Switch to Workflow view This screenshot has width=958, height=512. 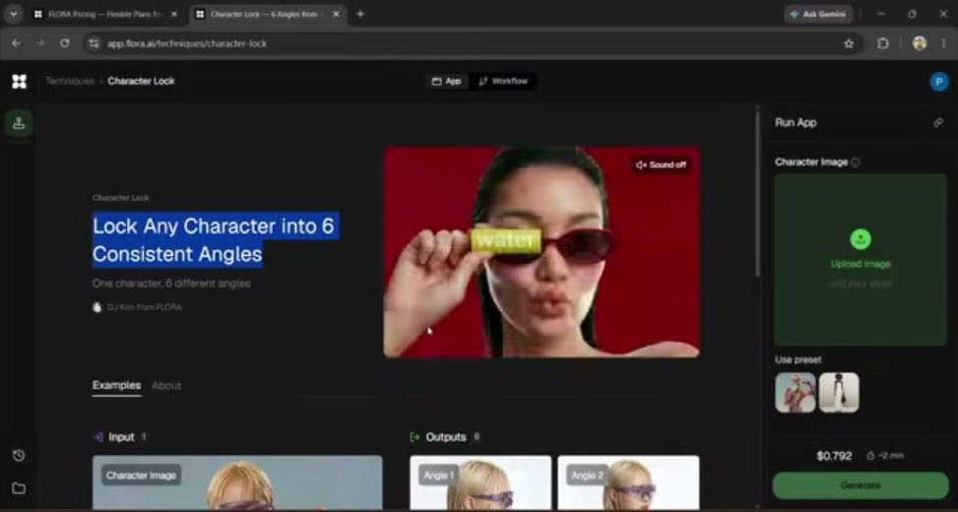coord(503,82)
